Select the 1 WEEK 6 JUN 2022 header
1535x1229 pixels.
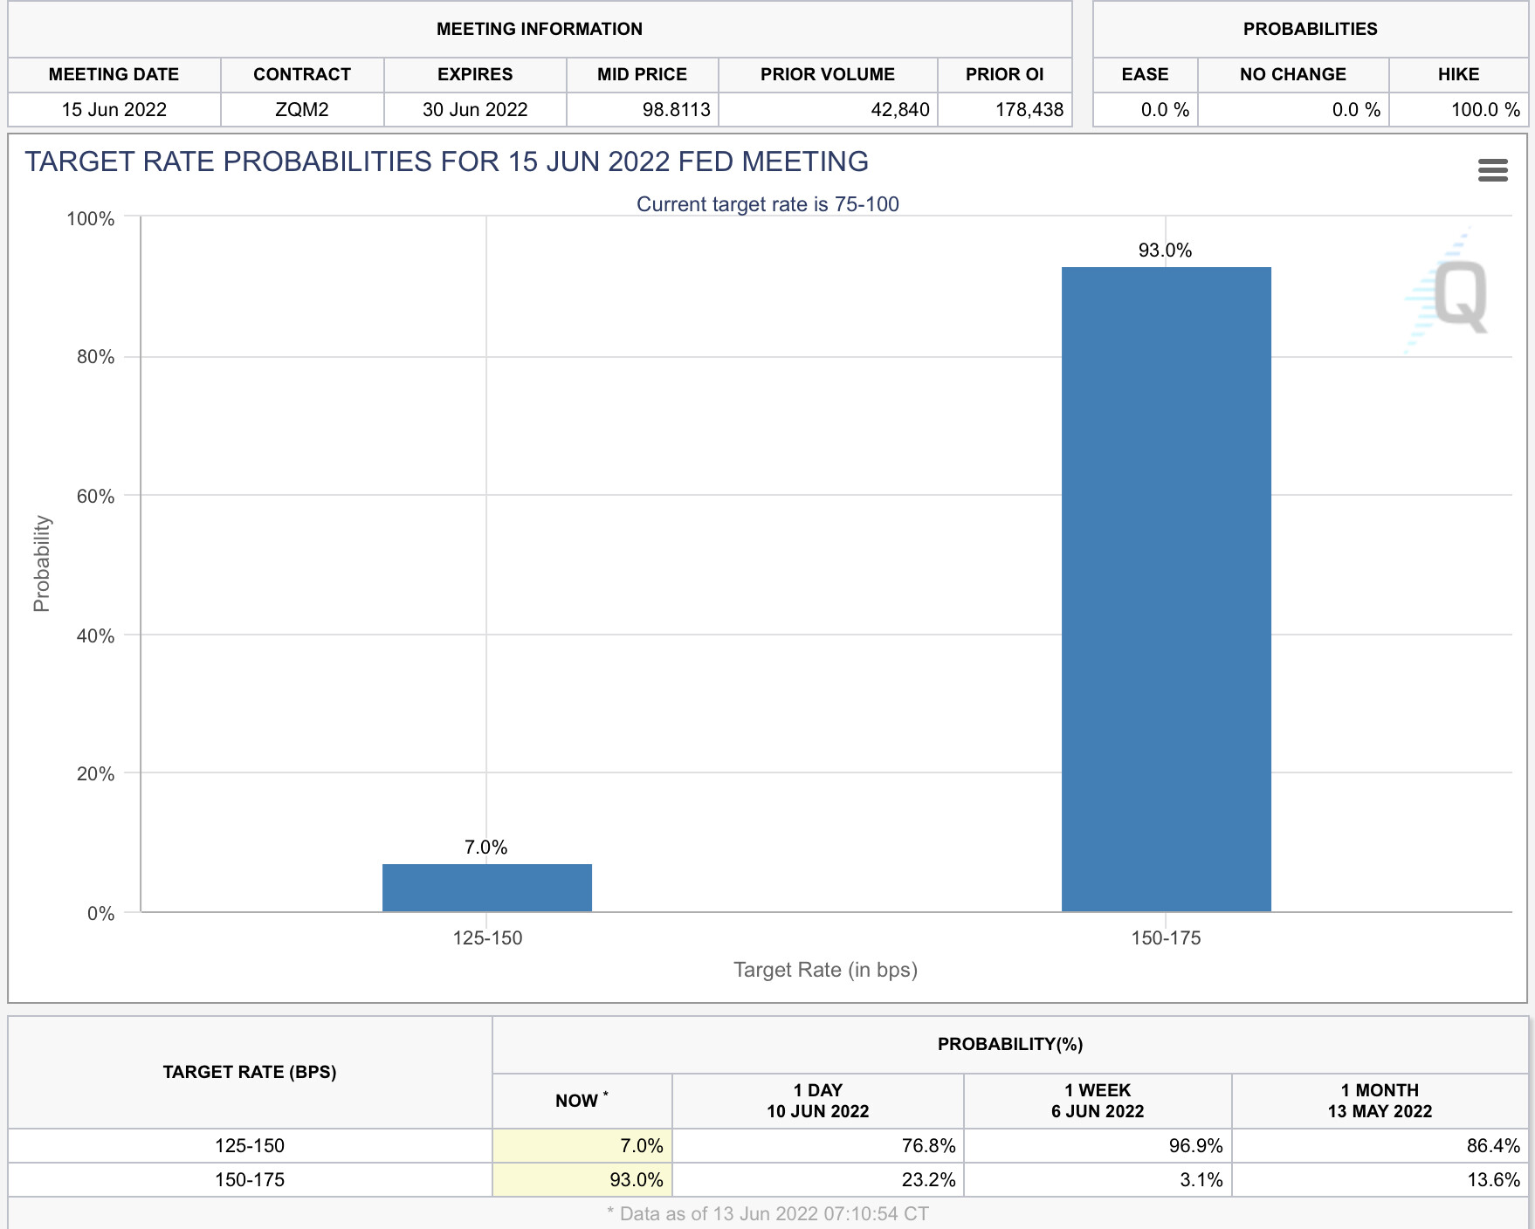coord(1098,1101)
